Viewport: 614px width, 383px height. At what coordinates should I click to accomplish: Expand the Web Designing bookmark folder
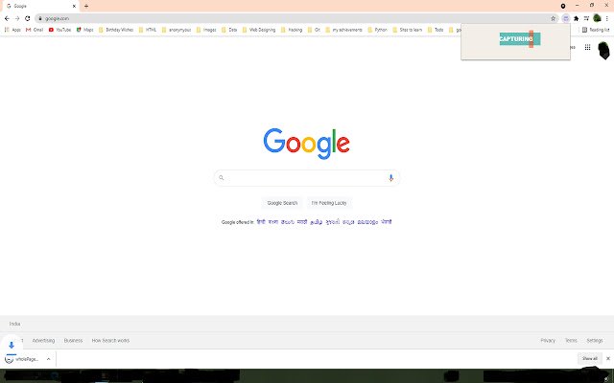[259, 30]
